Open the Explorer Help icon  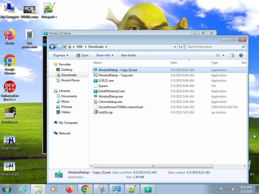(241, 55)
